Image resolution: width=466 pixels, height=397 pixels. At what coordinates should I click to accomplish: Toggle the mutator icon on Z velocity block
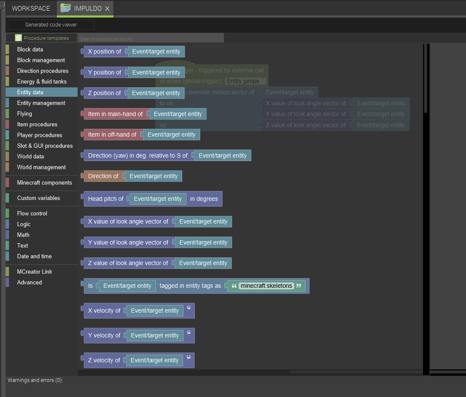click(x=189, y=357)
